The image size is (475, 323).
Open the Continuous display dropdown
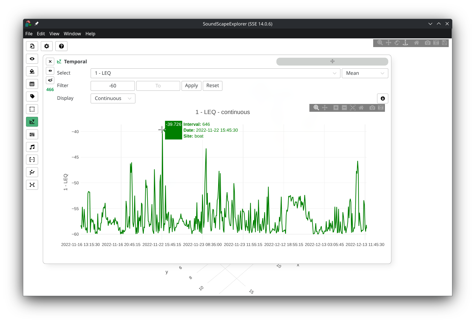113,99
